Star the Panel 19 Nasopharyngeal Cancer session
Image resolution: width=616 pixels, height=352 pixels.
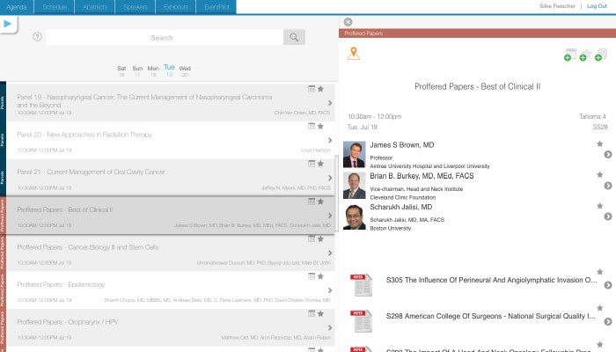[x=320, y=89]
